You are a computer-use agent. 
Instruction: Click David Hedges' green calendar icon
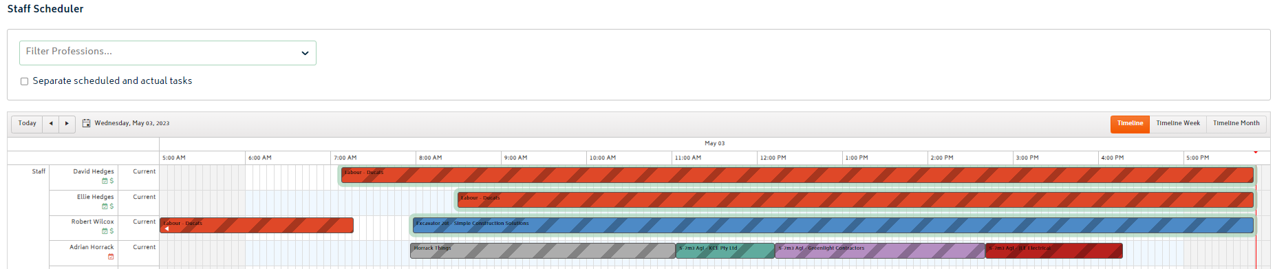[105, 181]
